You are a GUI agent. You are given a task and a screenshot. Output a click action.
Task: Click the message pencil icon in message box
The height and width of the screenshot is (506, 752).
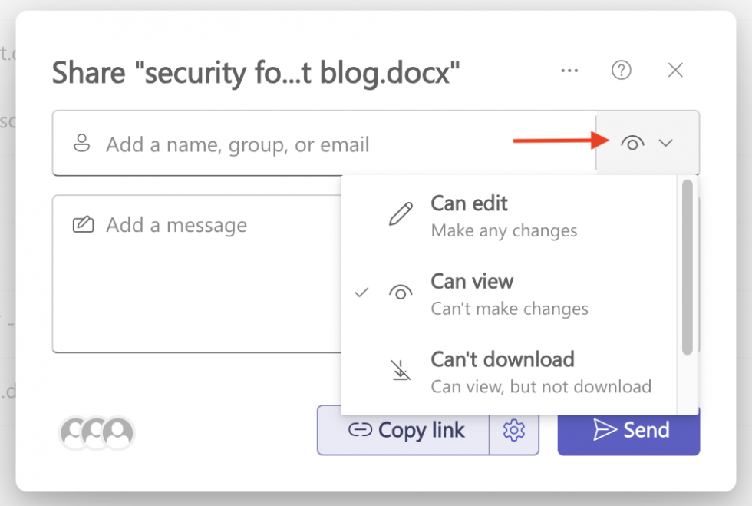click(x=81, y=223)
